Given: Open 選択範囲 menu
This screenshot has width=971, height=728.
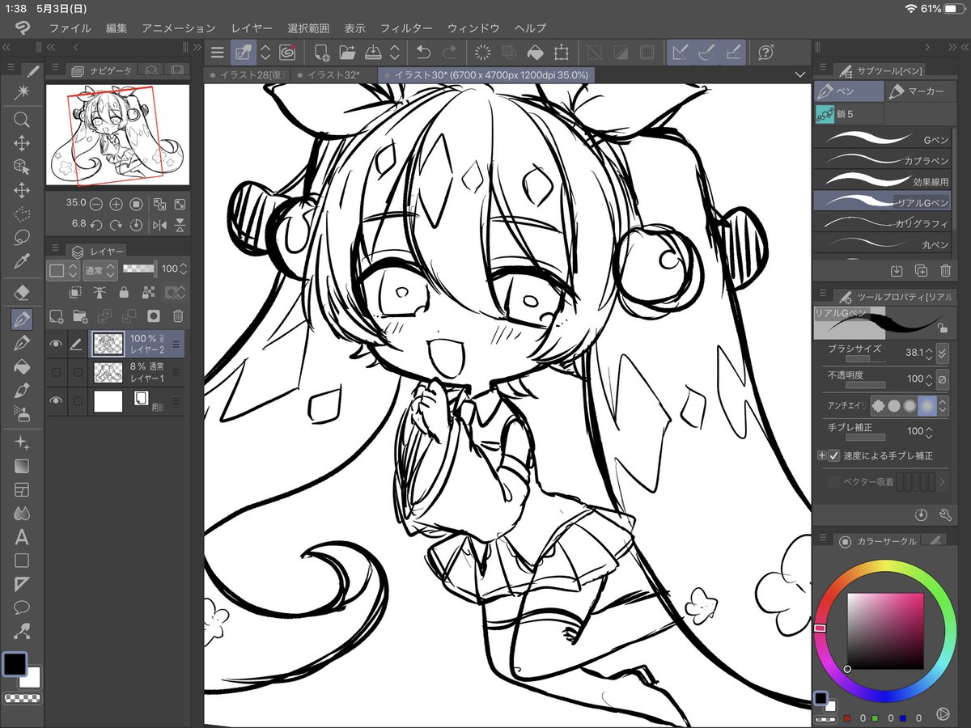Looking at the screenshot, I should point(308,28).
